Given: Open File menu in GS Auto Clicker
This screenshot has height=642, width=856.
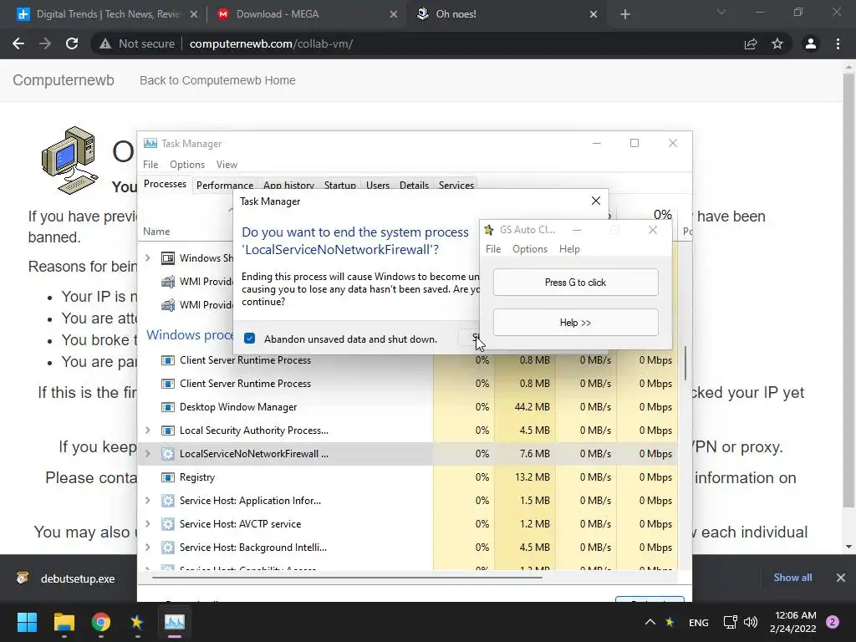Looking at the screenshot, I should point(493,249).
